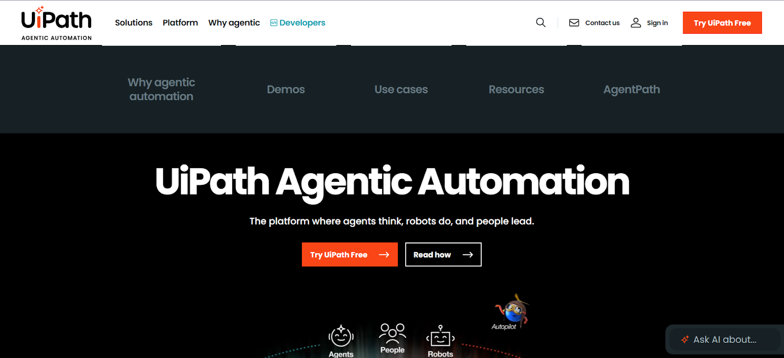Image resolution: width=784 pixels, height=358 pixels.
Task: Click the People label
Action: (x=392, y=350)
